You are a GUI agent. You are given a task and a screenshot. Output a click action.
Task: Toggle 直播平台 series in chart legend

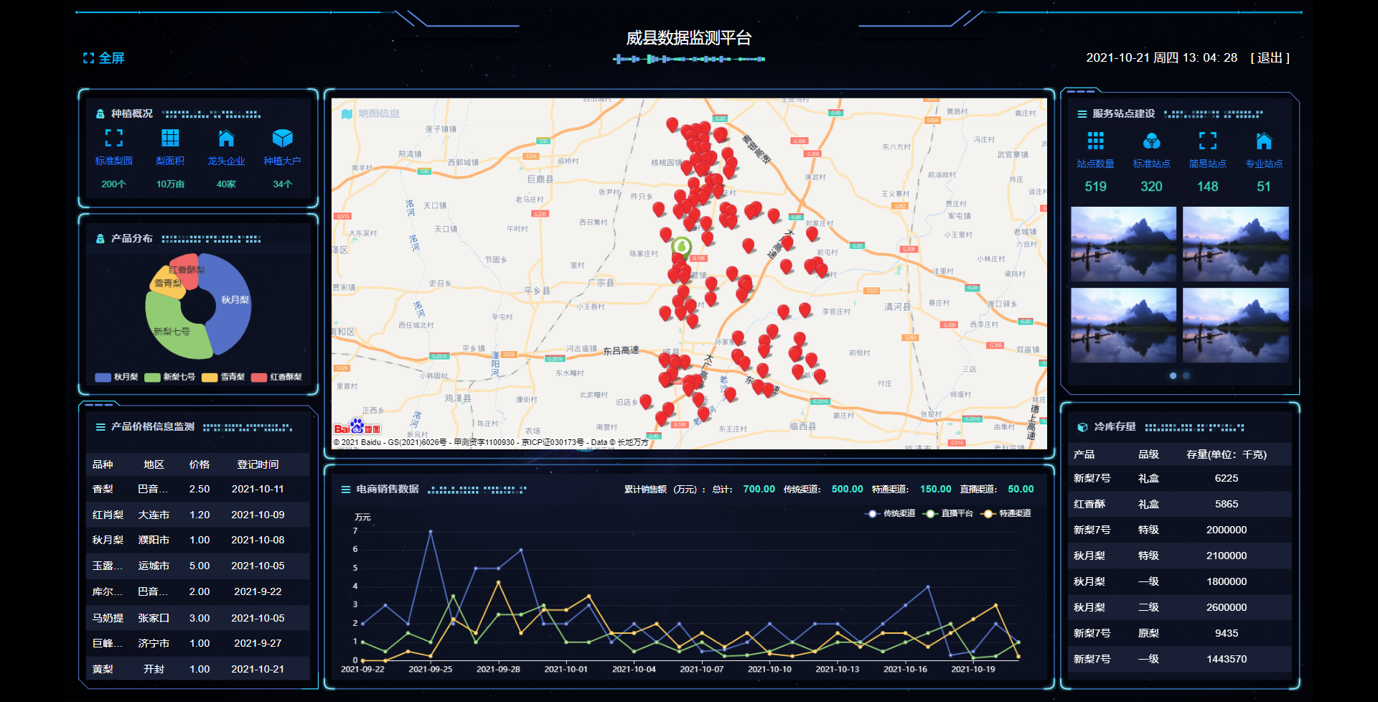coord(949,513)
